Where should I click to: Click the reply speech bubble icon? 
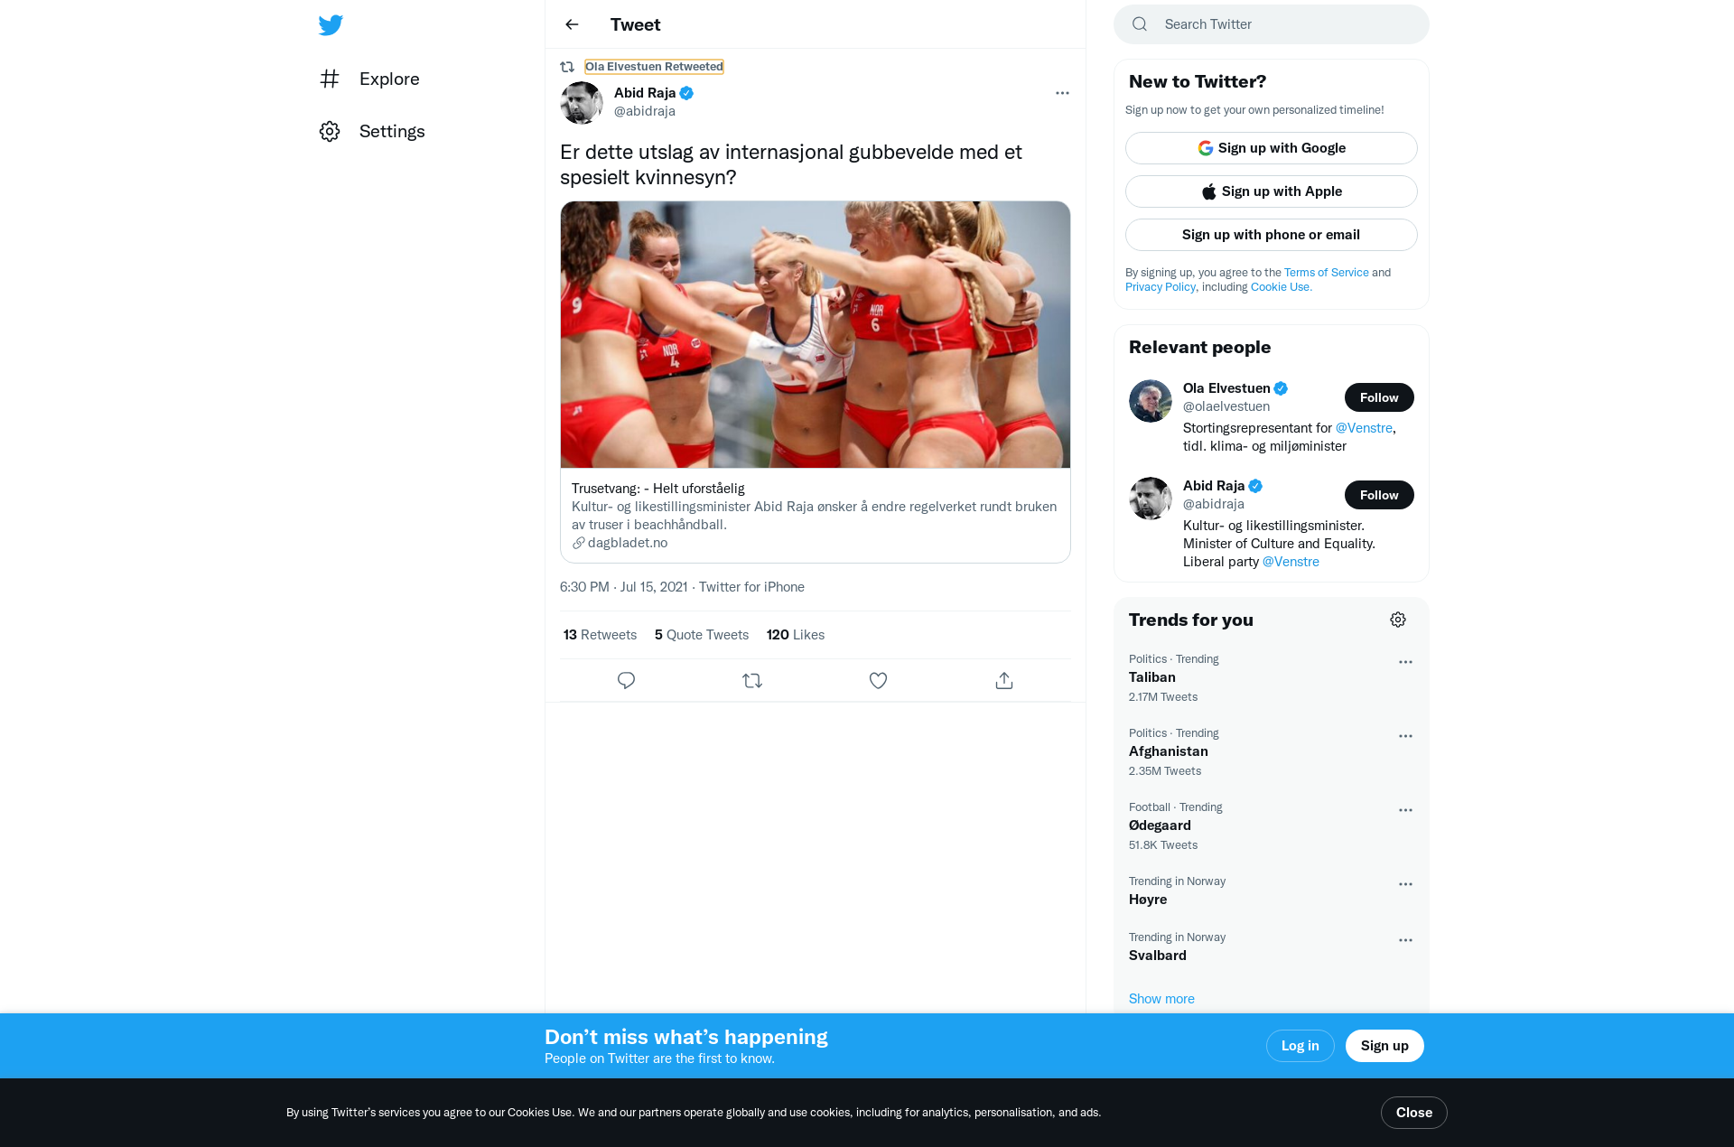[626, 680]
